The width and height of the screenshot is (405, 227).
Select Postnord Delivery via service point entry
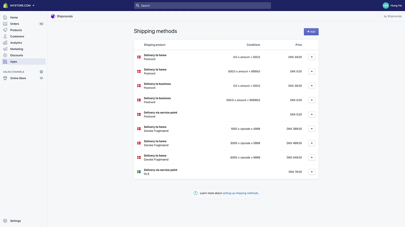tap(226, 115)
